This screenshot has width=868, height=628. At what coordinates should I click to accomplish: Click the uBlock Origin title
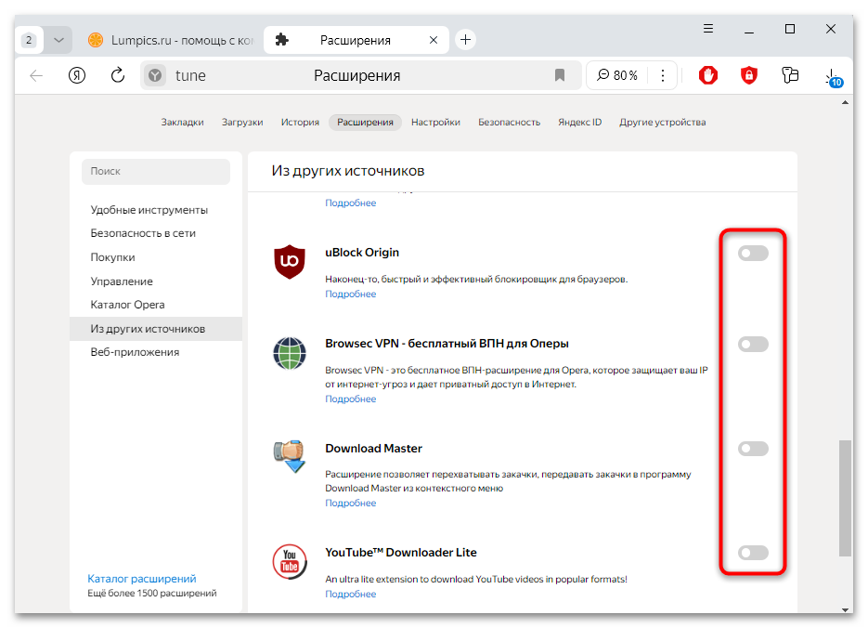pyautogui.click(x=362, y=253)
